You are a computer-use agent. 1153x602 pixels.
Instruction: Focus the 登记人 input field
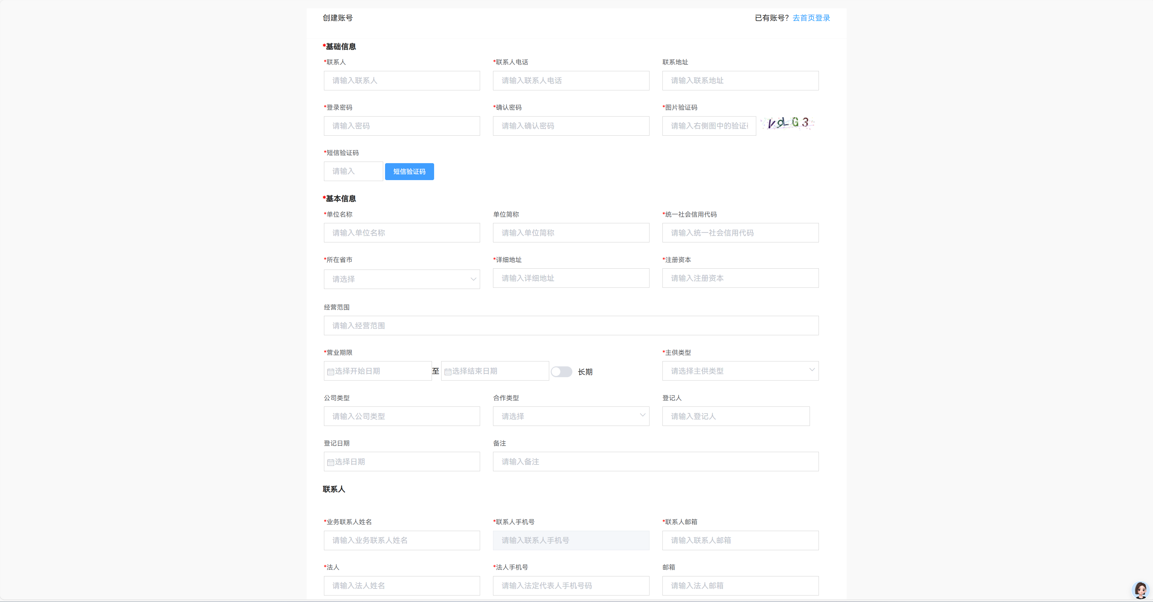pos(736,416)
